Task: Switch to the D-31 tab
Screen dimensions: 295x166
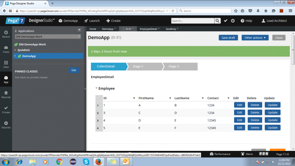Action: click(128, 29)
